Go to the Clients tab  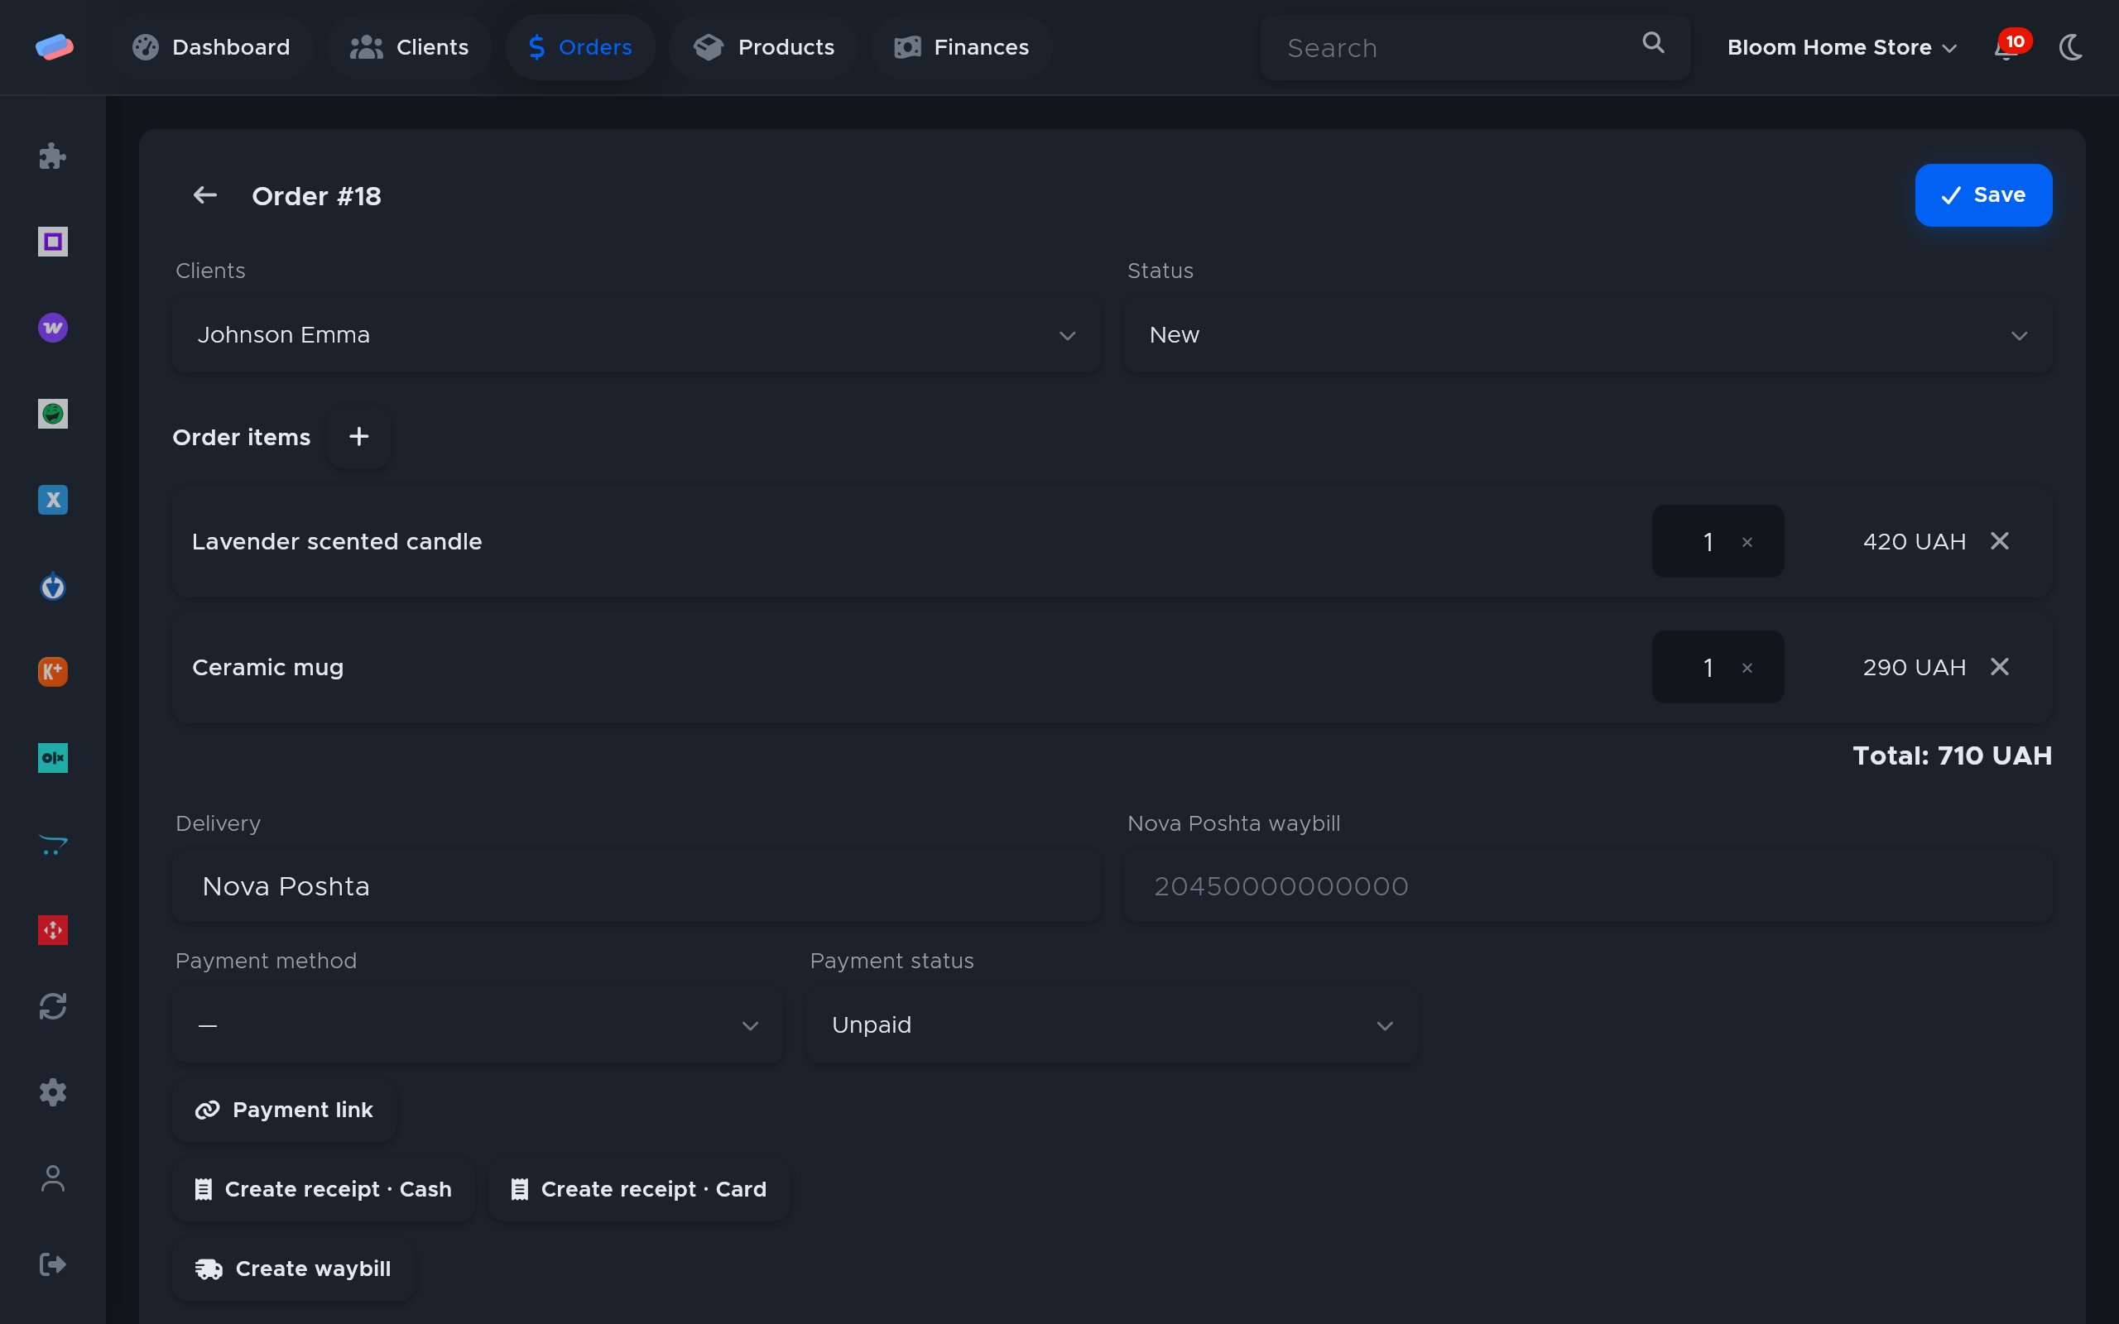(x=409, y=47)
